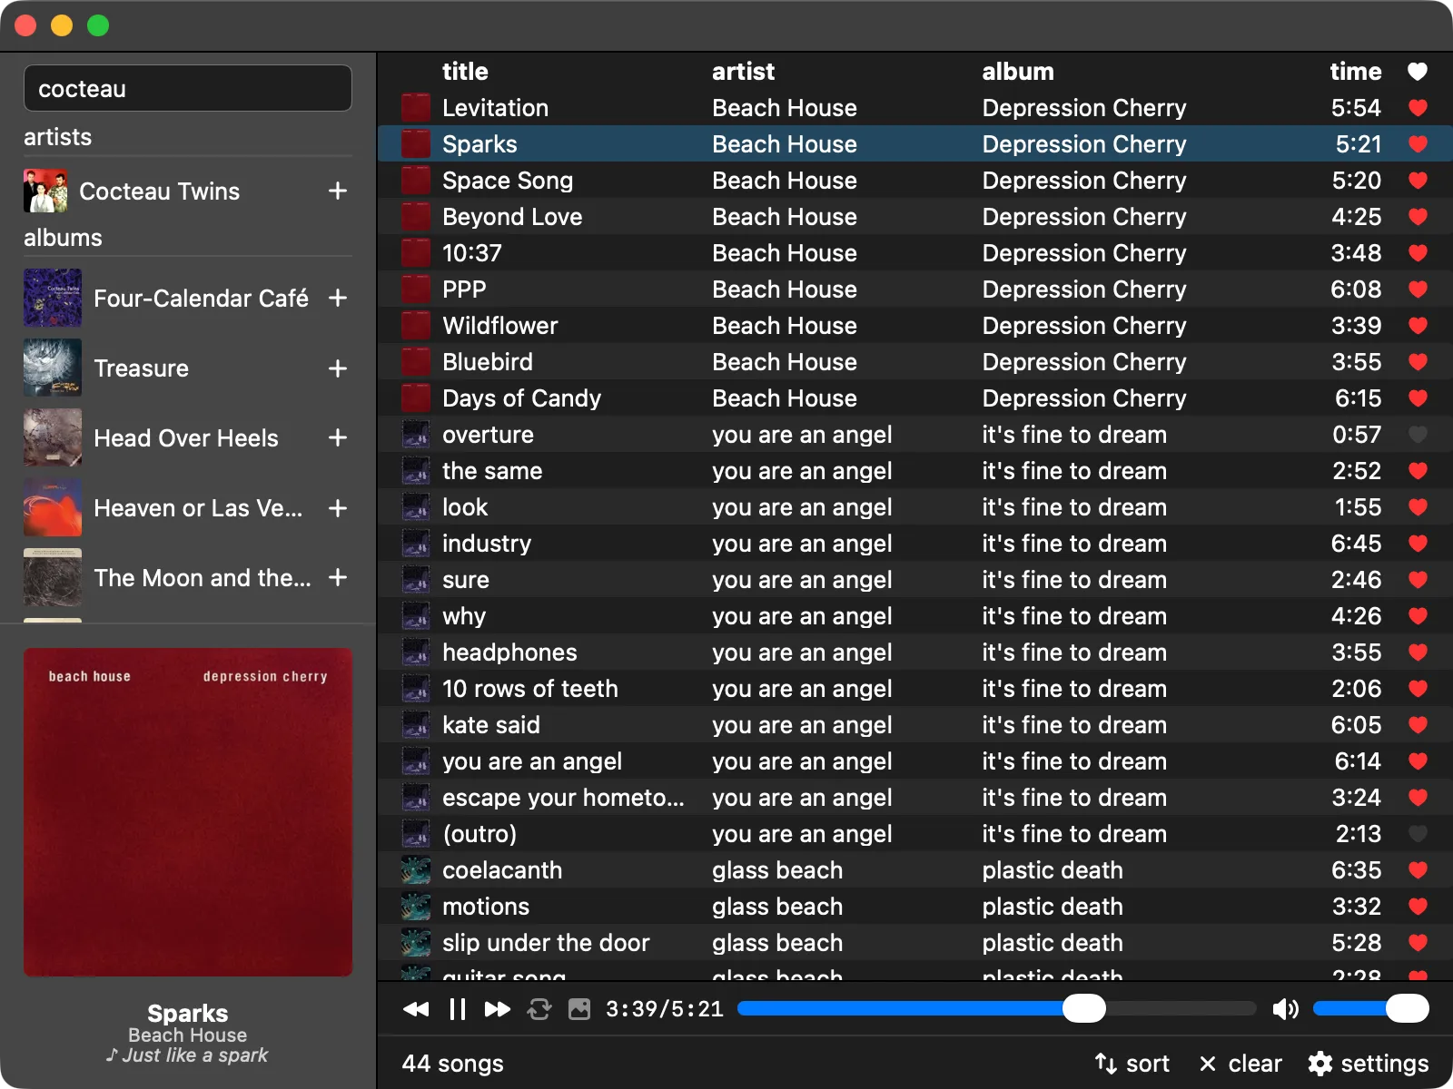
Task: Toggle repeat mode icon
Action: [539, 1009]
